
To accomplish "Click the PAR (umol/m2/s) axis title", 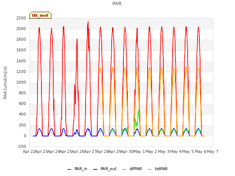I will tap(5, 82).
